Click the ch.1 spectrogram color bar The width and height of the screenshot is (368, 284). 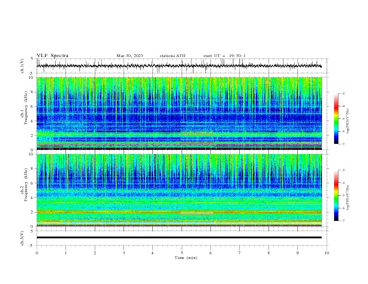[336, 119]
